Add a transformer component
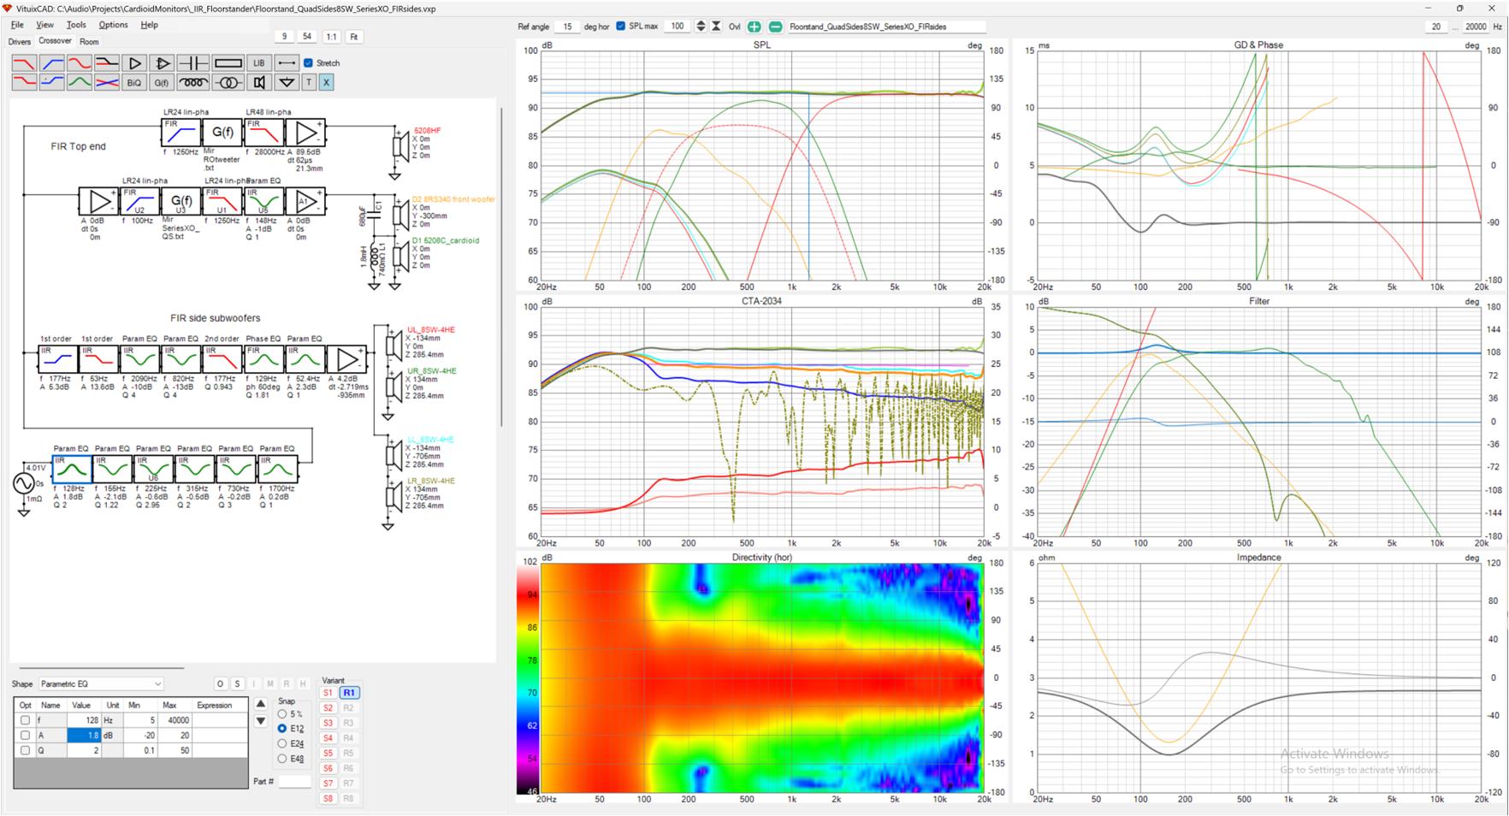 tap(228, 82)
